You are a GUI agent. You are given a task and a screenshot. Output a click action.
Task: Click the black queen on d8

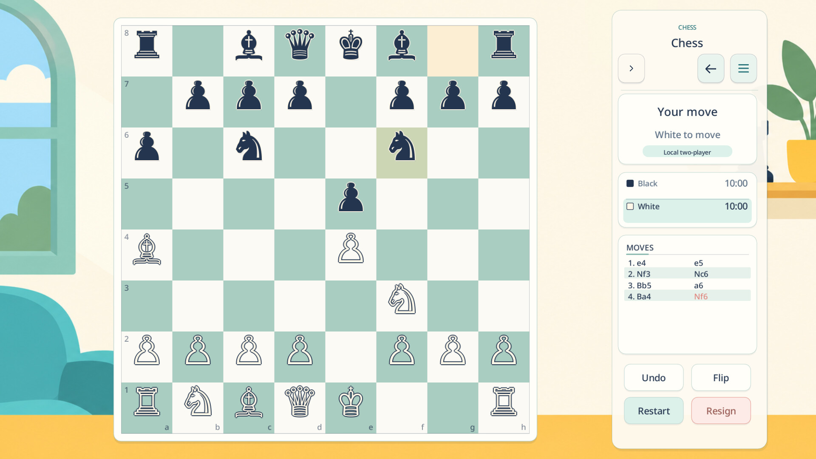300,44
